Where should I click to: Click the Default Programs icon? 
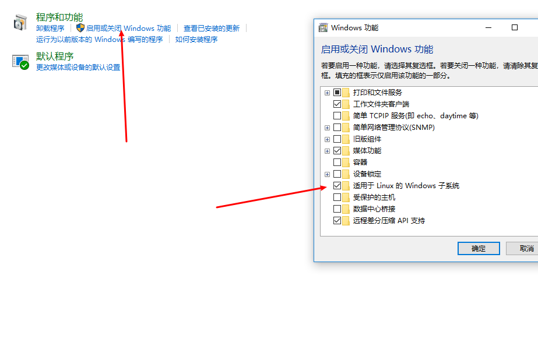pyautogui.click(x=20, y=62)
